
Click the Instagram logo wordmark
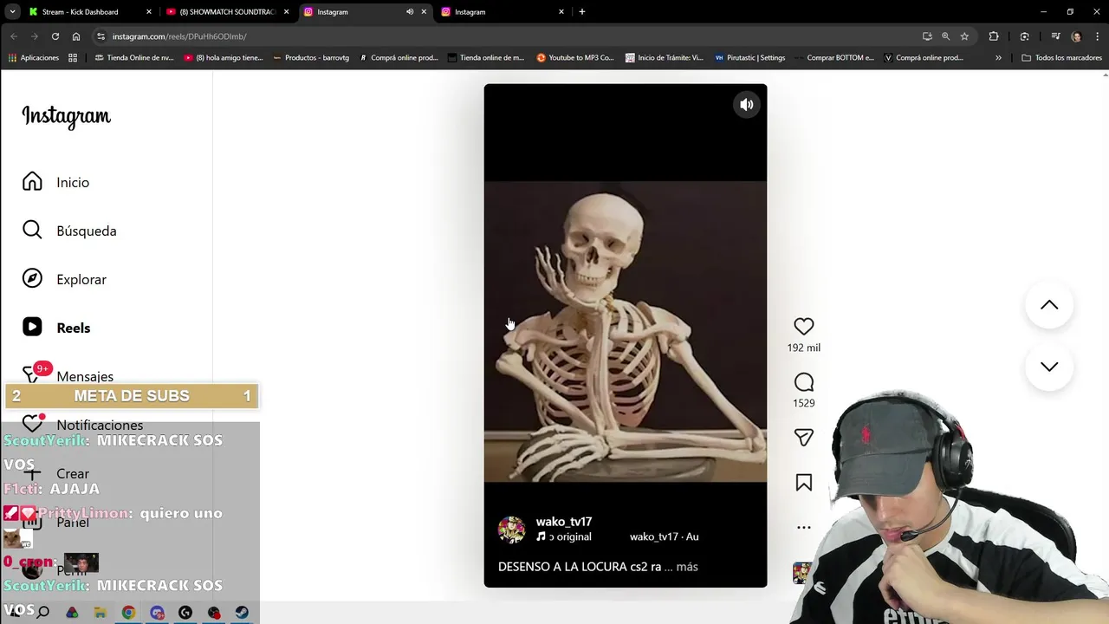click(67, 116)
